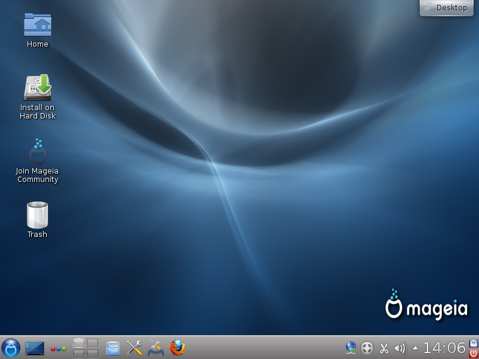The height and width of the screenshot is (359, 479).
Task: Click the Klipper clipboard scissors icon
Action: 384,348
